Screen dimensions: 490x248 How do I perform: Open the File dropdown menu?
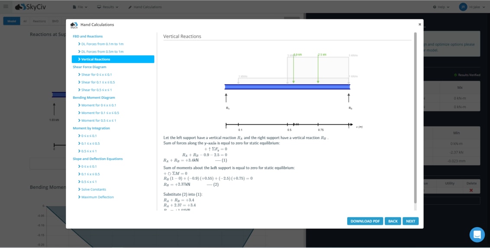[x=80, y=7]
